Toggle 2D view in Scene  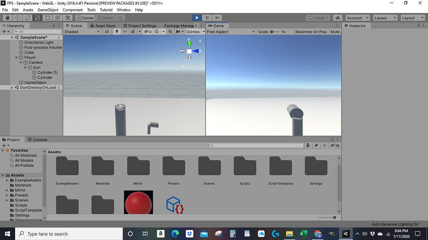pyautogui.click(x=107, y=32)
